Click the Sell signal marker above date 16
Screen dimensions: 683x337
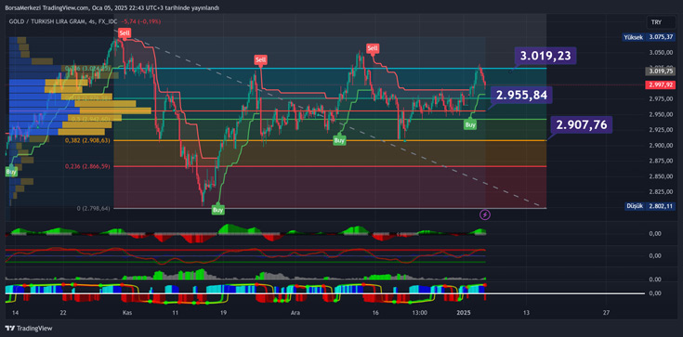point(373,48)
